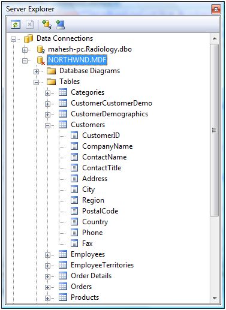Click the Customers table icon
The height and width of the screenshot is (310, 226).
(x=63, y=125)
